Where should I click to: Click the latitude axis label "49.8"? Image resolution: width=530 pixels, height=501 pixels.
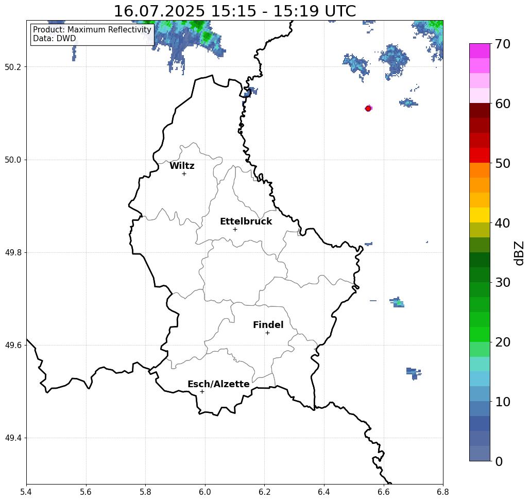click(13, 252)
